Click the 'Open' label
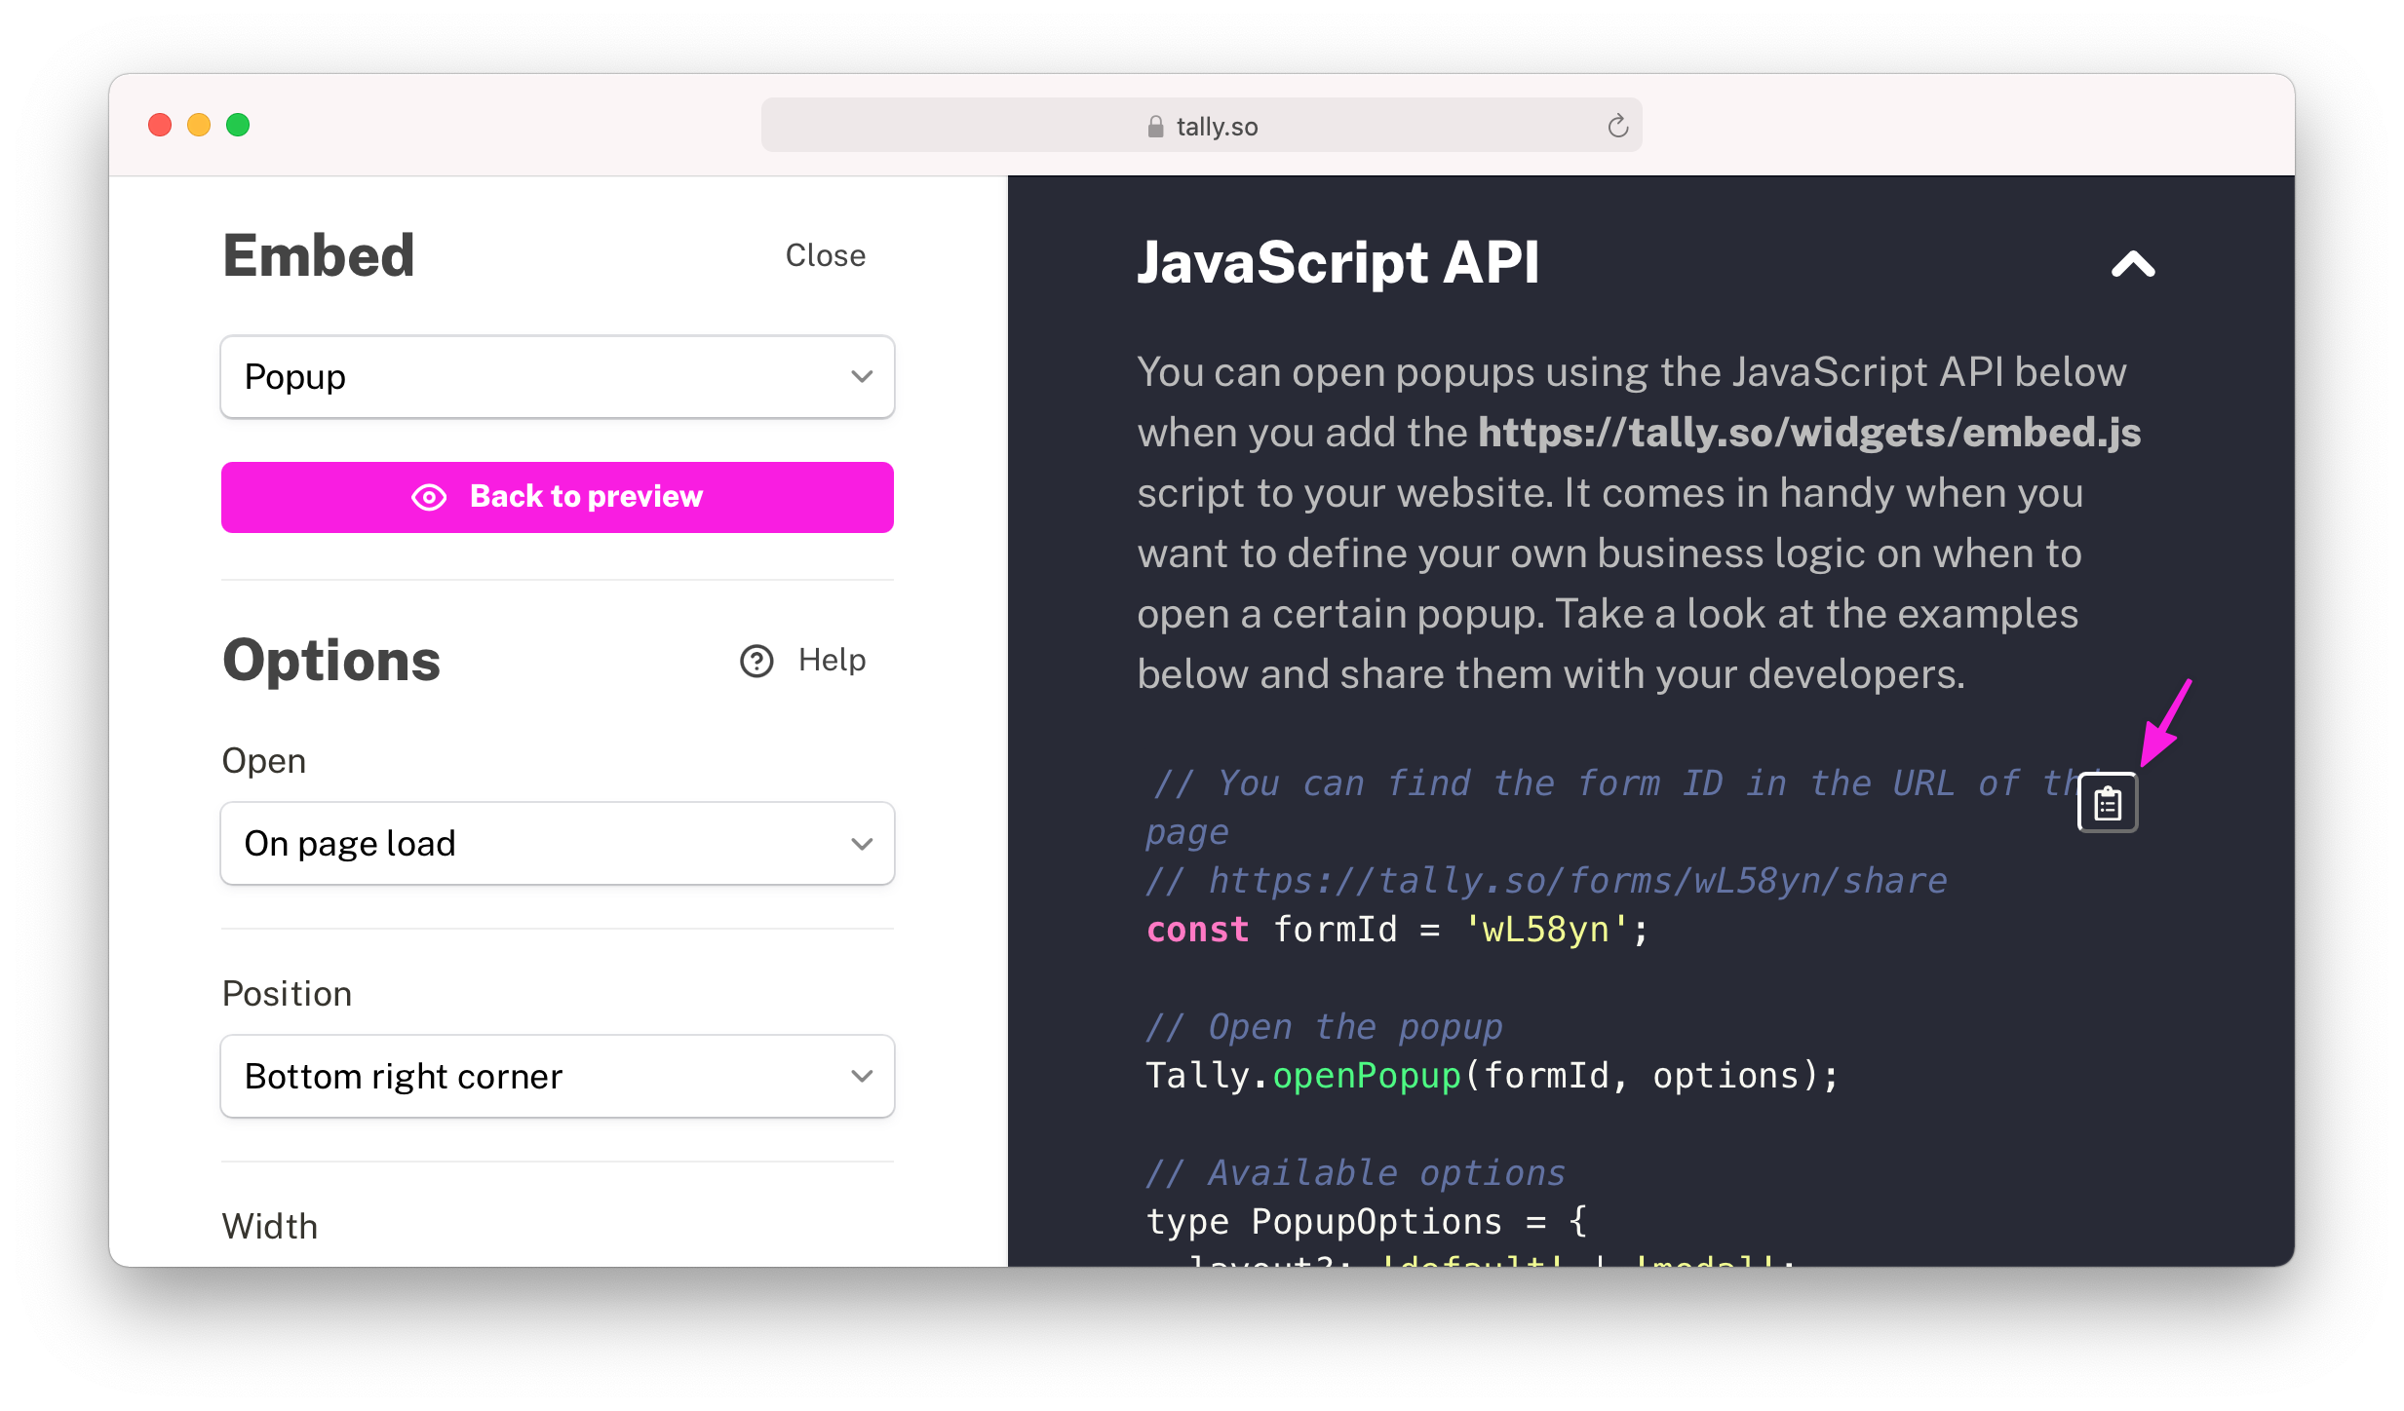The image size is (2404, 1411). point(264,761)
